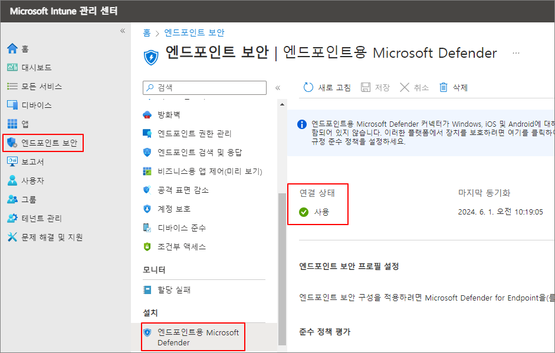Select the 그룹 groups icon
The height and width of the screenshot is (353, 555).
click(12, 199)
